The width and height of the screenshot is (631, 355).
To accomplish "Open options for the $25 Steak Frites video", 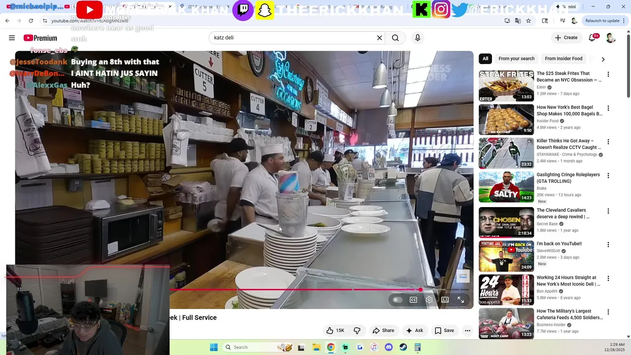I will point(608,74).
